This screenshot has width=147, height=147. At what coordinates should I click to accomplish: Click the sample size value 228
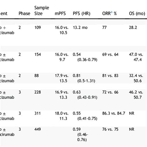[x=38, y=92]
